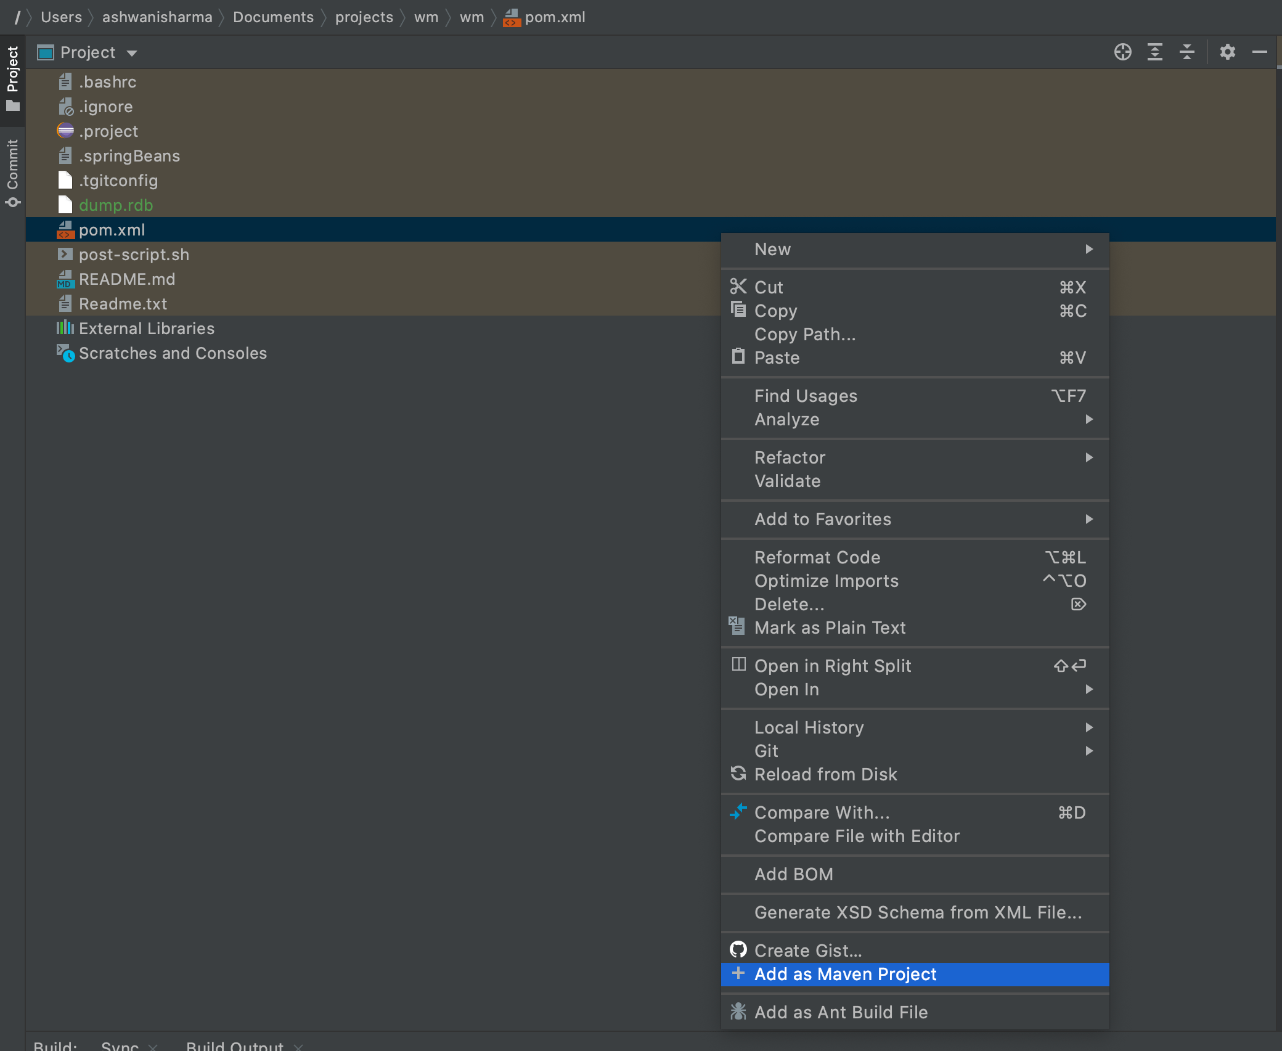This screenshot has width=1282, height=1051.
Task: Open the Project panel settings gear
Action: click(1227, 52)
